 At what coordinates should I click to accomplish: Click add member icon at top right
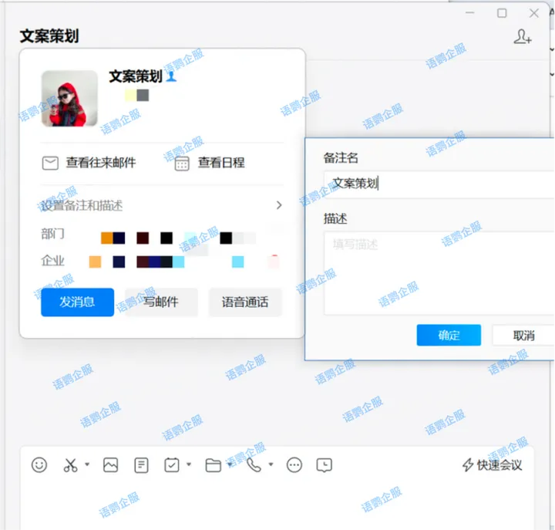[523, 37]
